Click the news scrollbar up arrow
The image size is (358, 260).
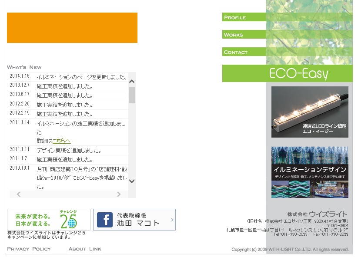pos(132,81)
